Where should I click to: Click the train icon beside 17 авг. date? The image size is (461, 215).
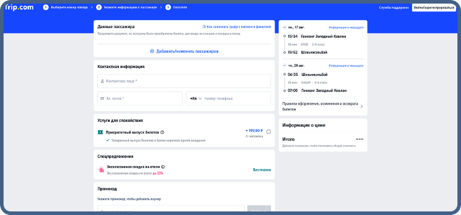coord(284,27)
